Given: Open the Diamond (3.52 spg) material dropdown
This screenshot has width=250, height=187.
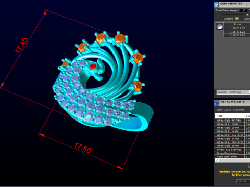Looking at the screenshot, I should [x=233, y=92].
